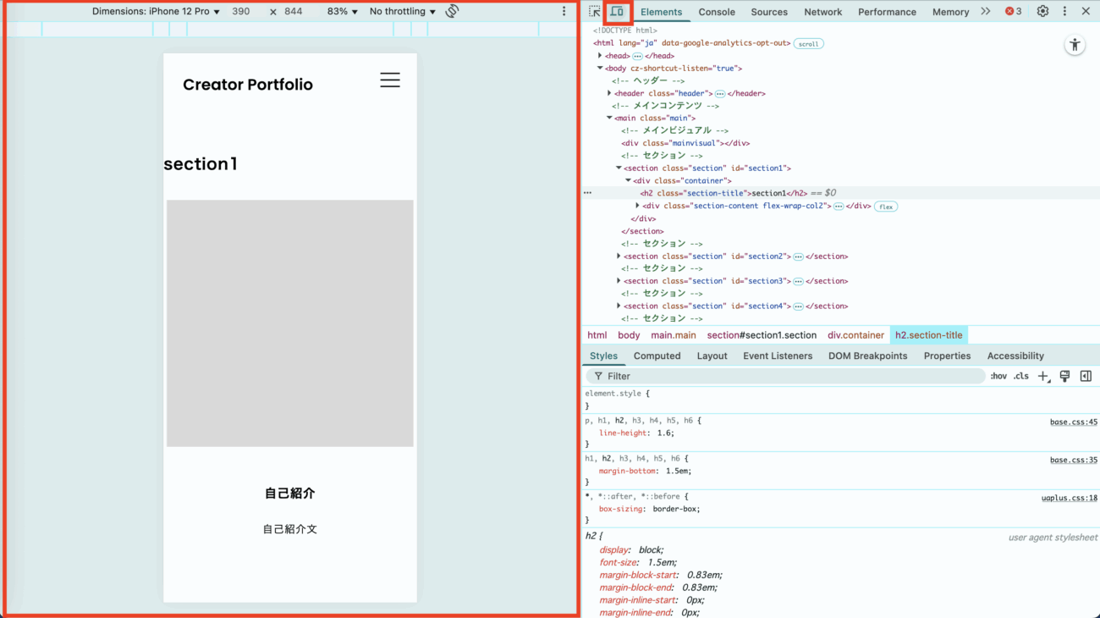Screen dimensions: 1100x618
Task: Click the paintbrush rendering icon in Styles
Action: (x=1064, y=376)
